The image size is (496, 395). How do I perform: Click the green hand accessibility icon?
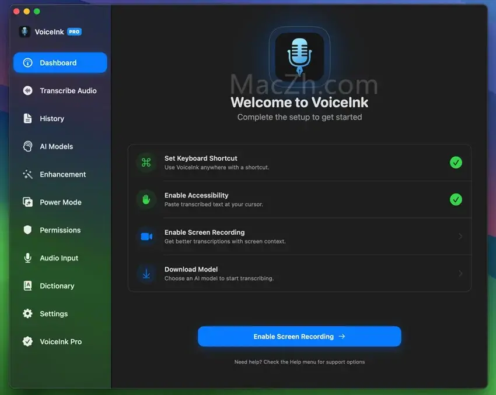tap(146, 200)
